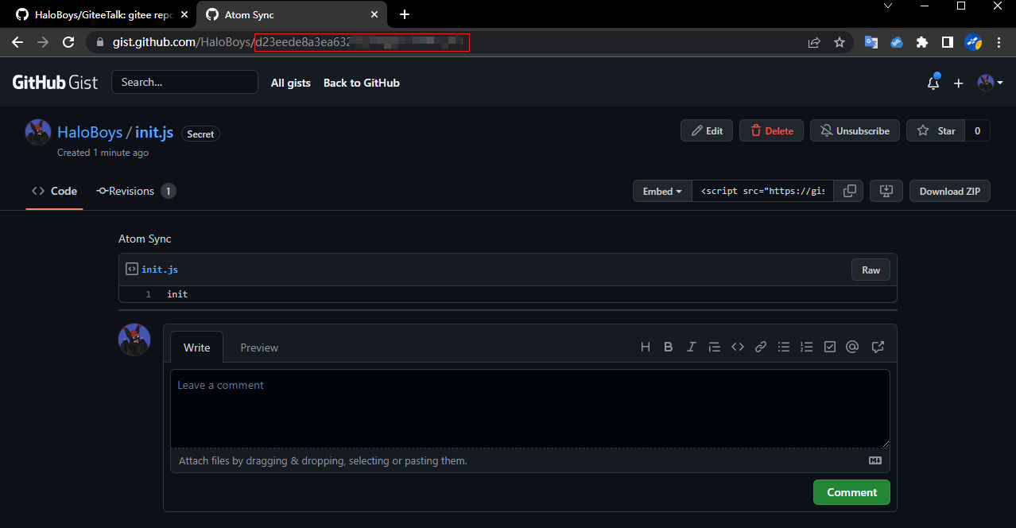
Task: Click the plus icon to create new gist
Action: click(x=959, y=83)
